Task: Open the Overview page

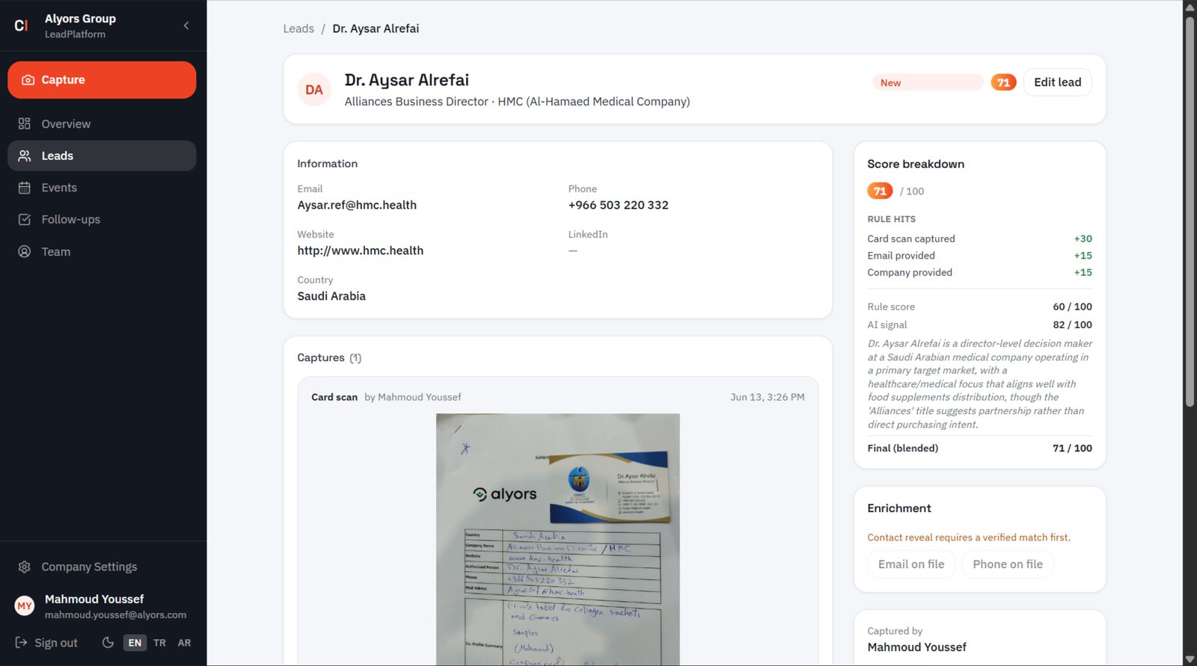Action: pyautogui.click(x=102, y=124)
